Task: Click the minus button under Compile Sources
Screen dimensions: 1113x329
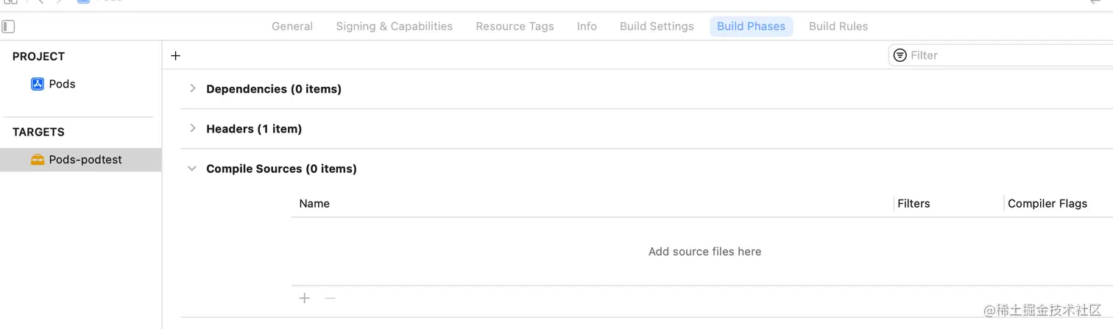Action: click(330, 298)
